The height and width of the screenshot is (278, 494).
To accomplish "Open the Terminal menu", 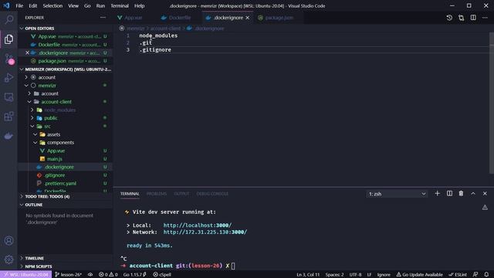I will [x=120, y=5].
